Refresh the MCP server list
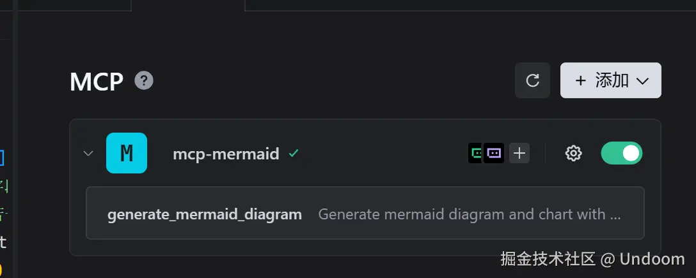The height and width of the screenshot is (278, 696). tap(532, 80)
